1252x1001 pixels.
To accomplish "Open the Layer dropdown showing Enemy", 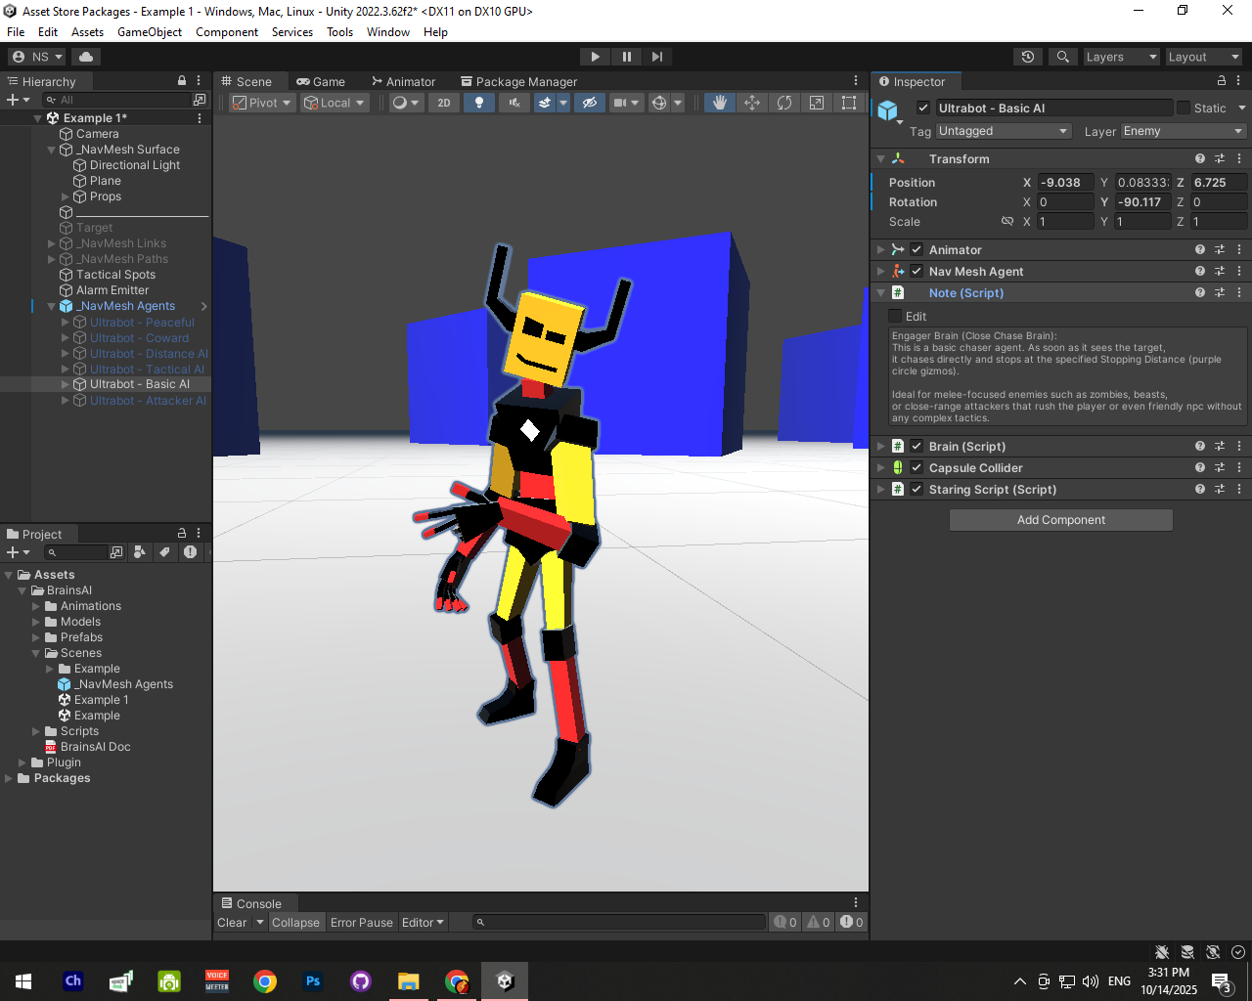I will click(x=1183, y=131).
